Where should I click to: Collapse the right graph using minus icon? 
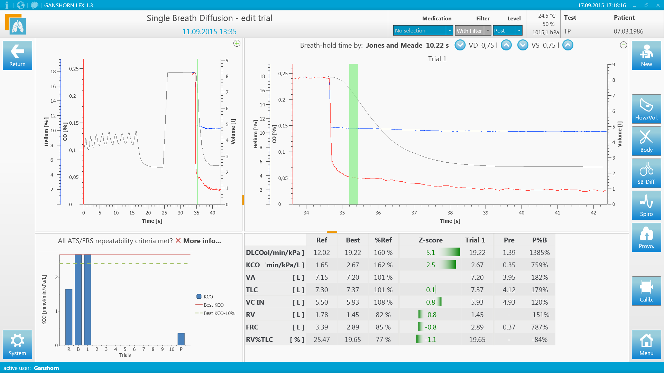624,45
